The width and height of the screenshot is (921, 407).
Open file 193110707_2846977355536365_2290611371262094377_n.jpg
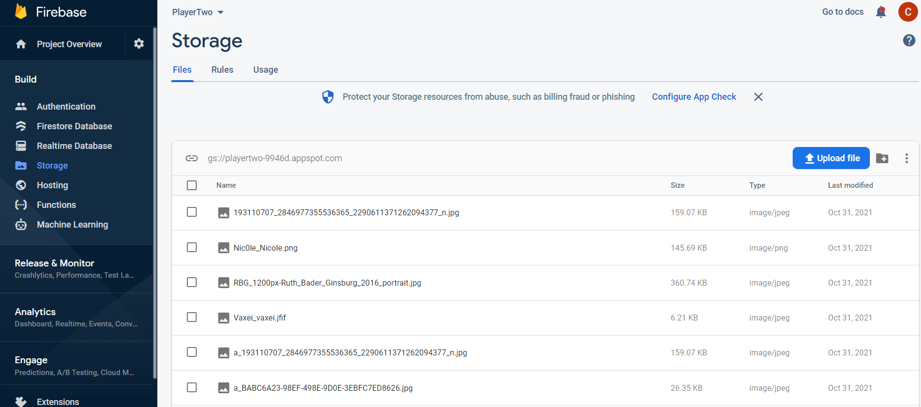tap(346, 213)
